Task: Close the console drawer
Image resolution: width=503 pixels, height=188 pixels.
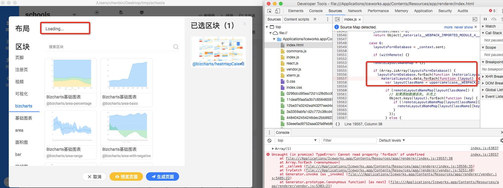Action: 501,133
